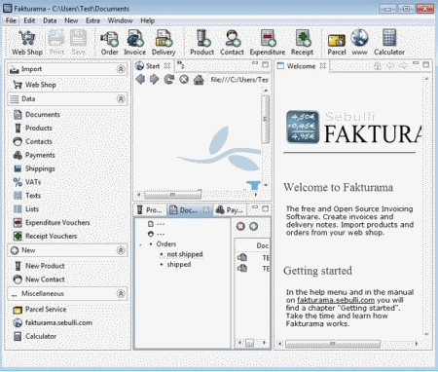The height and width of the screenshot is (372, 438).
Task: Open the Edit menu
Action: coord(29,20)
